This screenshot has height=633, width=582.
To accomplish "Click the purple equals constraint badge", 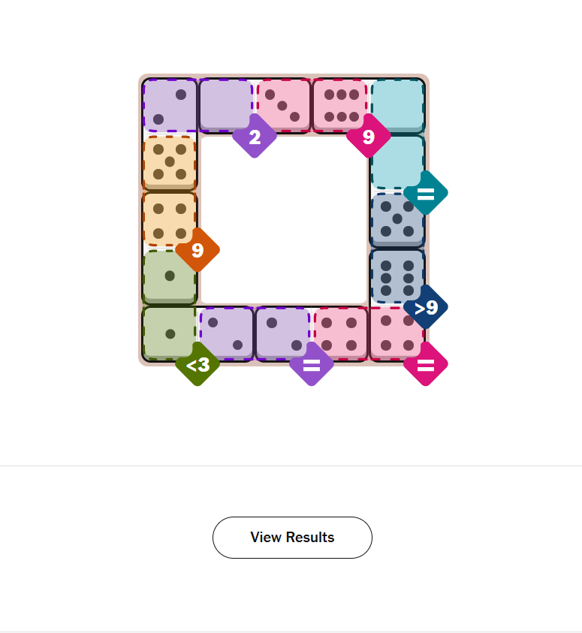I will pos(311,365).
